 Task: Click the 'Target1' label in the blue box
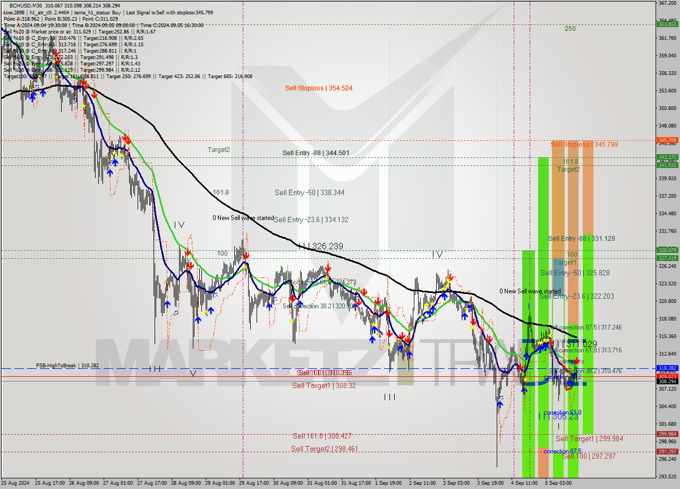click(x=565, y=263)
